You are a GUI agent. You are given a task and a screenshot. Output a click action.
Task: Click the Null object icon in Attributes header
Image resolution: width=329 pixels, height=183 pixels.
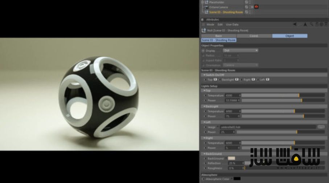coord(203,30)
